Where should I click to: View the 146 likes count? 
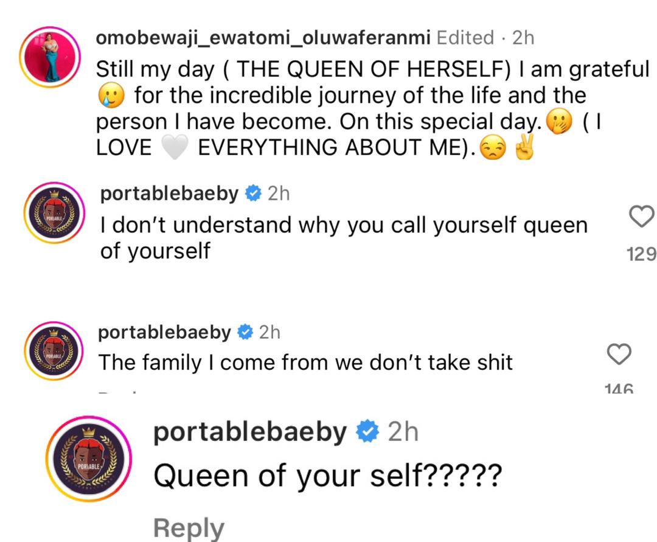pyautogui.click(x=619, y=387)
